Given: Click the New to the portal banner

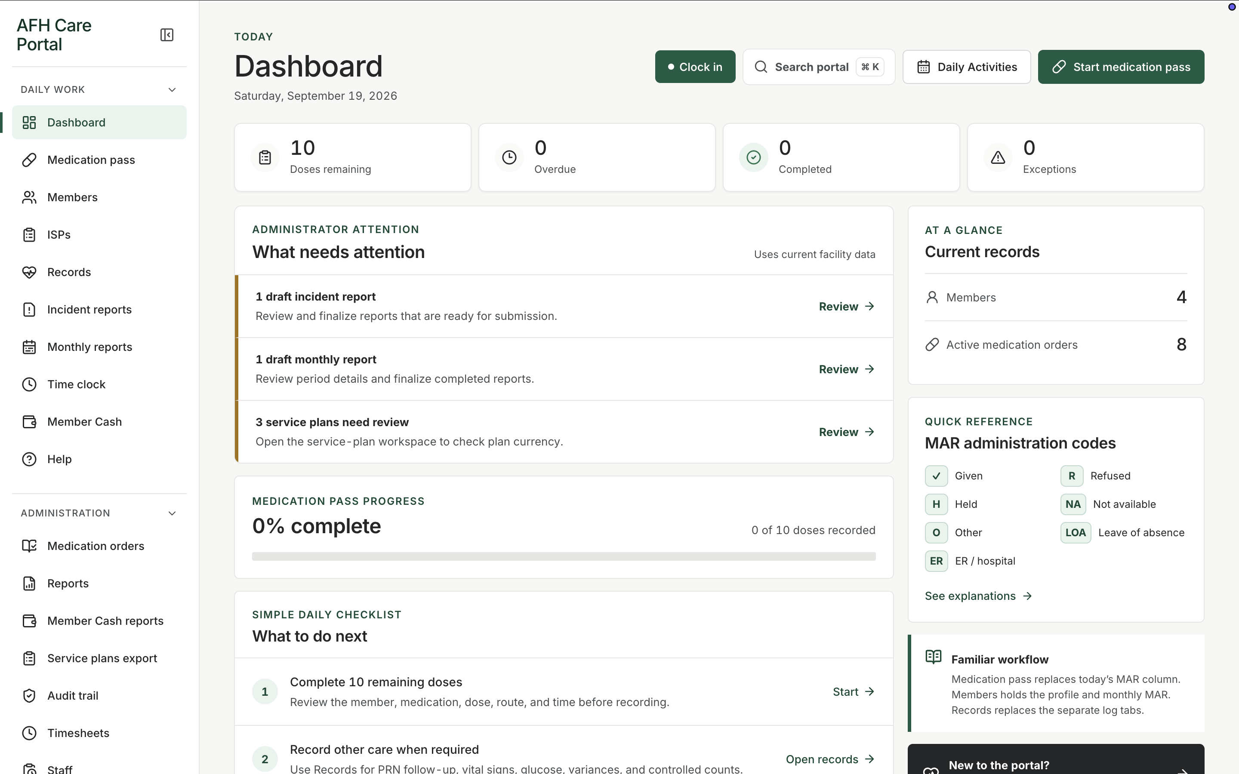Looking at the screenshot, I should point(1056,760).
